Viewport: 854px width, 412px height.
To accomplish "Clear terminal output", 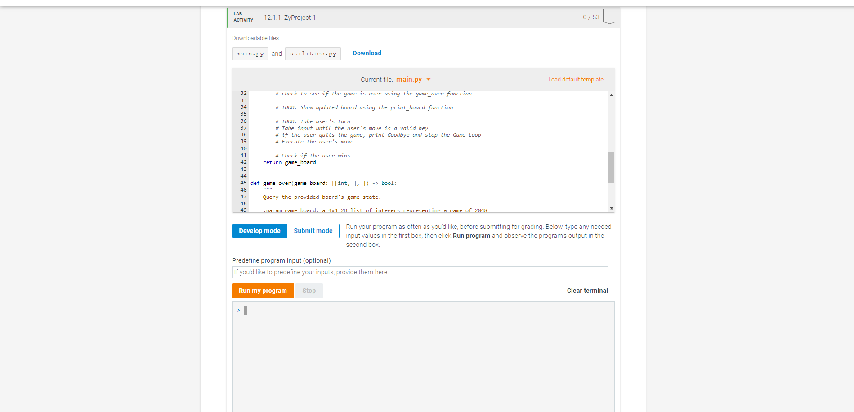I will (x=587, y=291).
